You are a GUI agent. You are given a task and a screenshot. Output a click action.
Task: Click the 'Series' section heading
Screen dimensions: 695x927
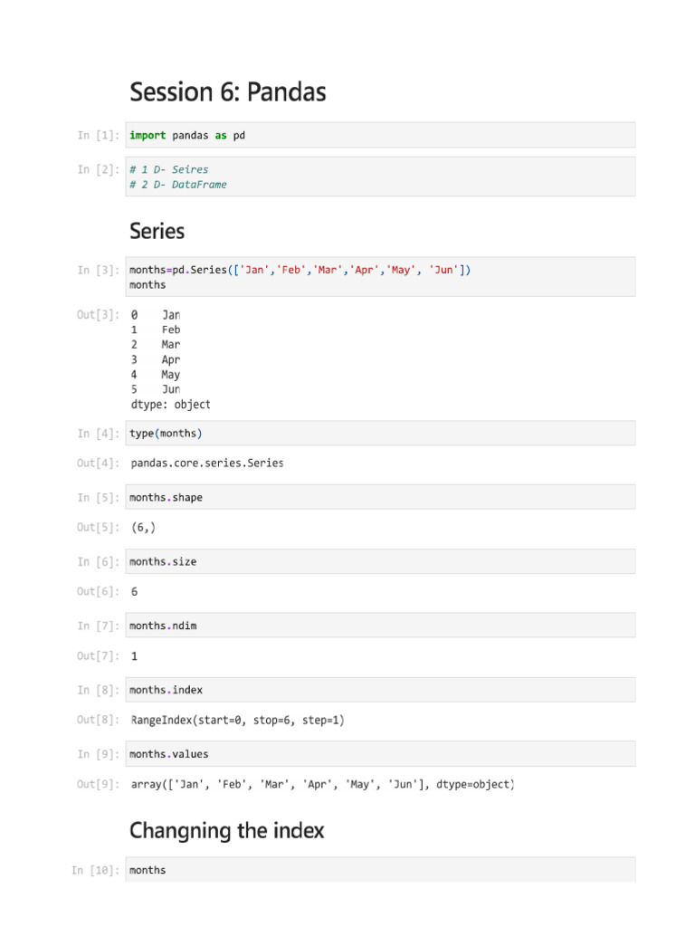[x=157, y=232]
